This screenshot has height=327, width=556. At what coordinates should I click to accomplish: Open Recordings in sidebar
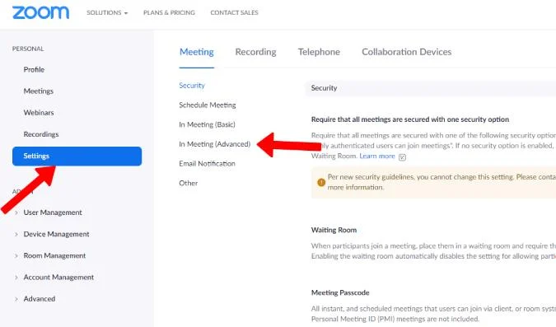[41, 134]
